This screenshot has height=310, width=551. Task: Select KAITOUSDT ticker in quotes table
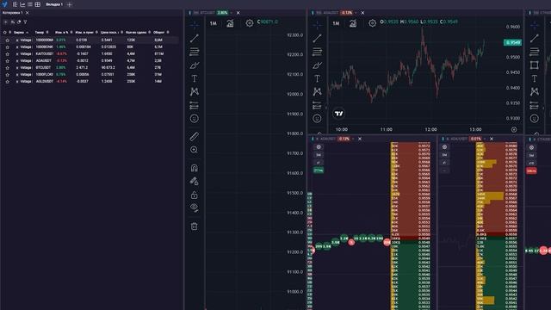[x=44, y=53]
